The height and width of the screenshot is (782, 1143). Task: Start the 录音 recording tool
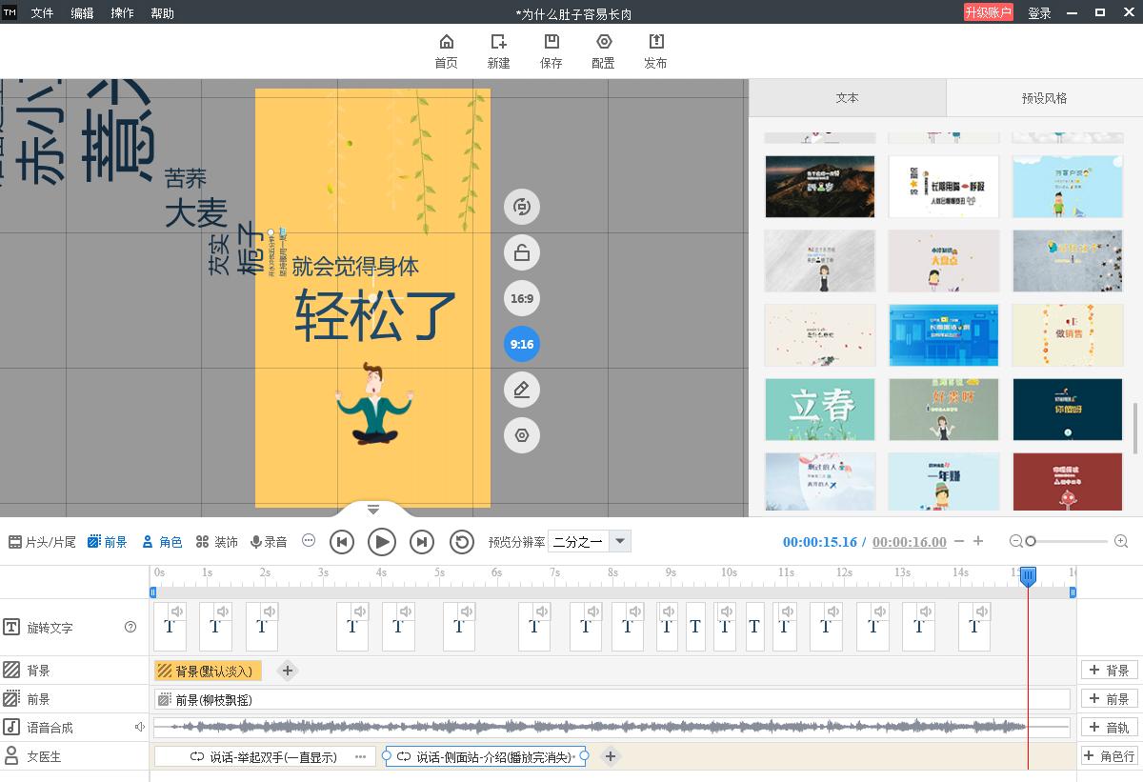click(x=268, y=541)
